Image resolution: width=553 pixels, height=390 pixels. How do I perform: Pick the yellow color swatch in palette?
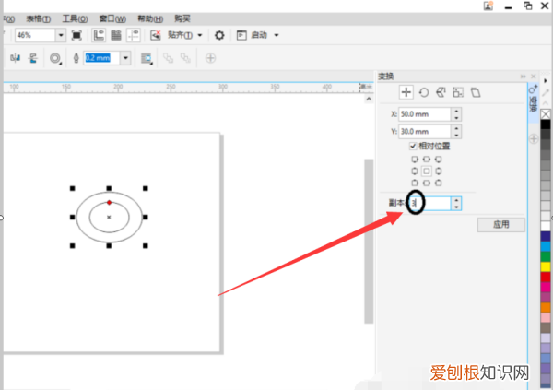(x=546, y=267)
